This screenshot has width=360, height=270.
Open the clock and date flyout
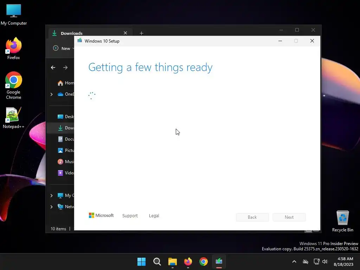point(343,262)
